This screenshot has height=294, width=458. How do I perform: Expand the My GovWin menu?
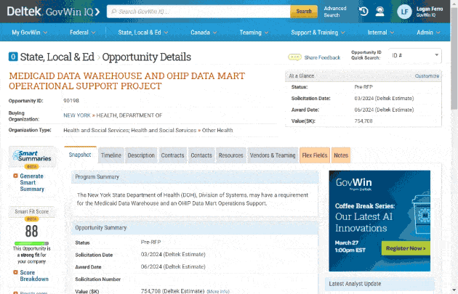pos(30,33)
